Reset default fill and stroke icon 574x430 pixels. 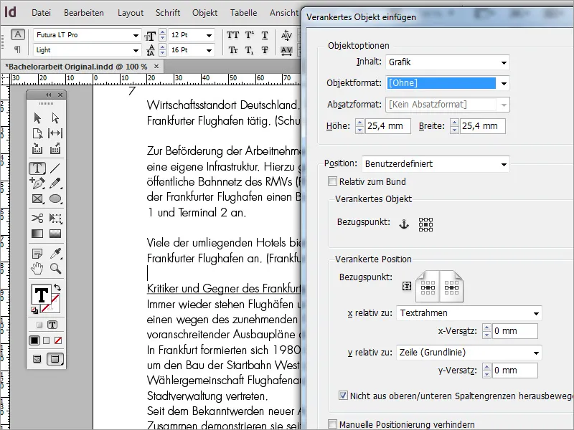click(34, 310)
